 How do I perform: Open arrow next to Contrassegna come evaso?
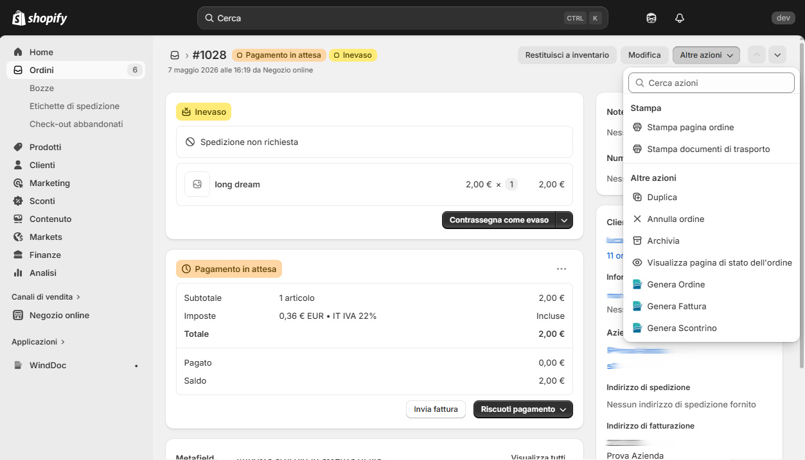[564, 220]
